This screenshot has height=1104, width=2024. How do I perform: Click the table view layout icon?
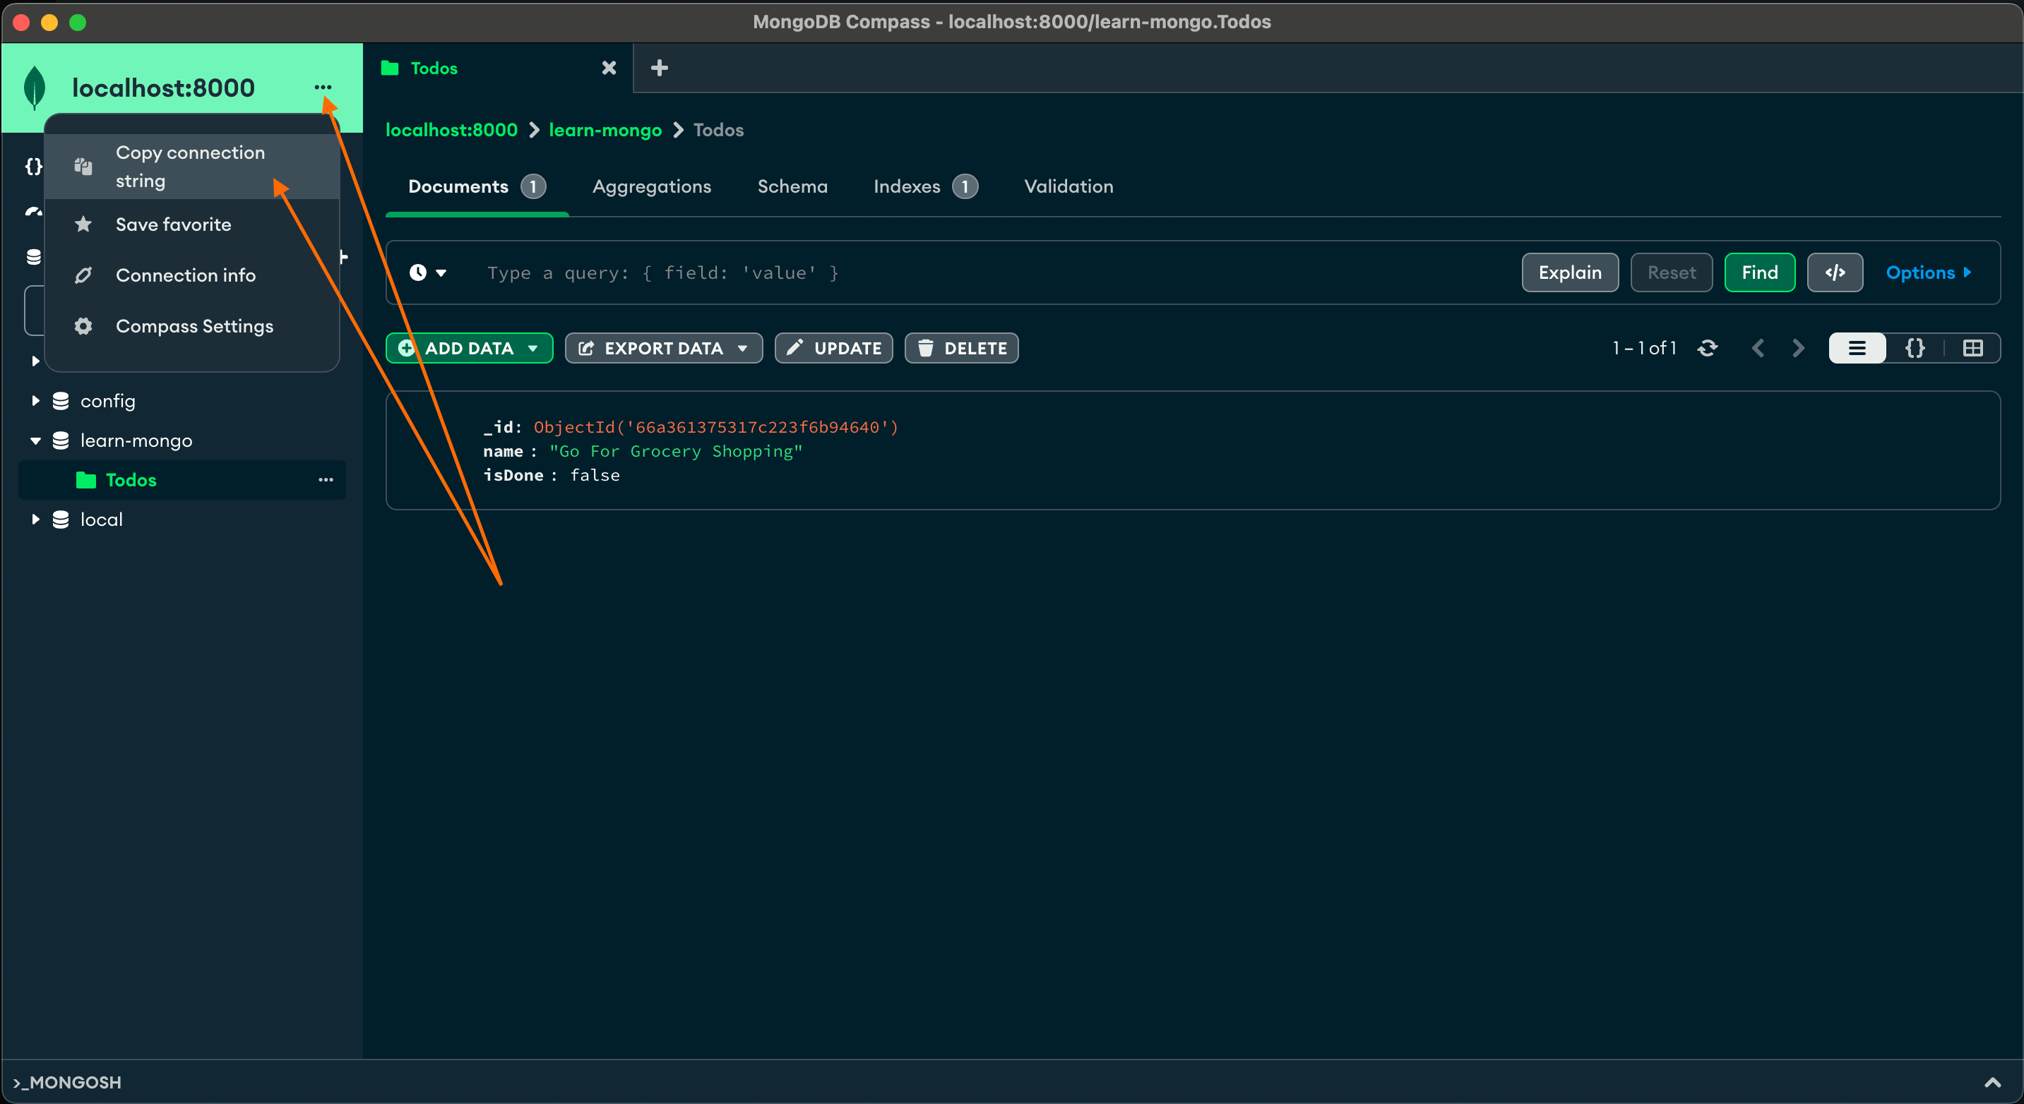point(1971,348)
